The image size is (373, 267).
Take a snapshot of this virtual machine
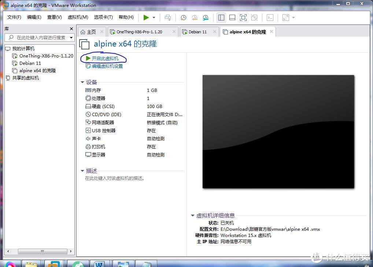click(183, 17)
